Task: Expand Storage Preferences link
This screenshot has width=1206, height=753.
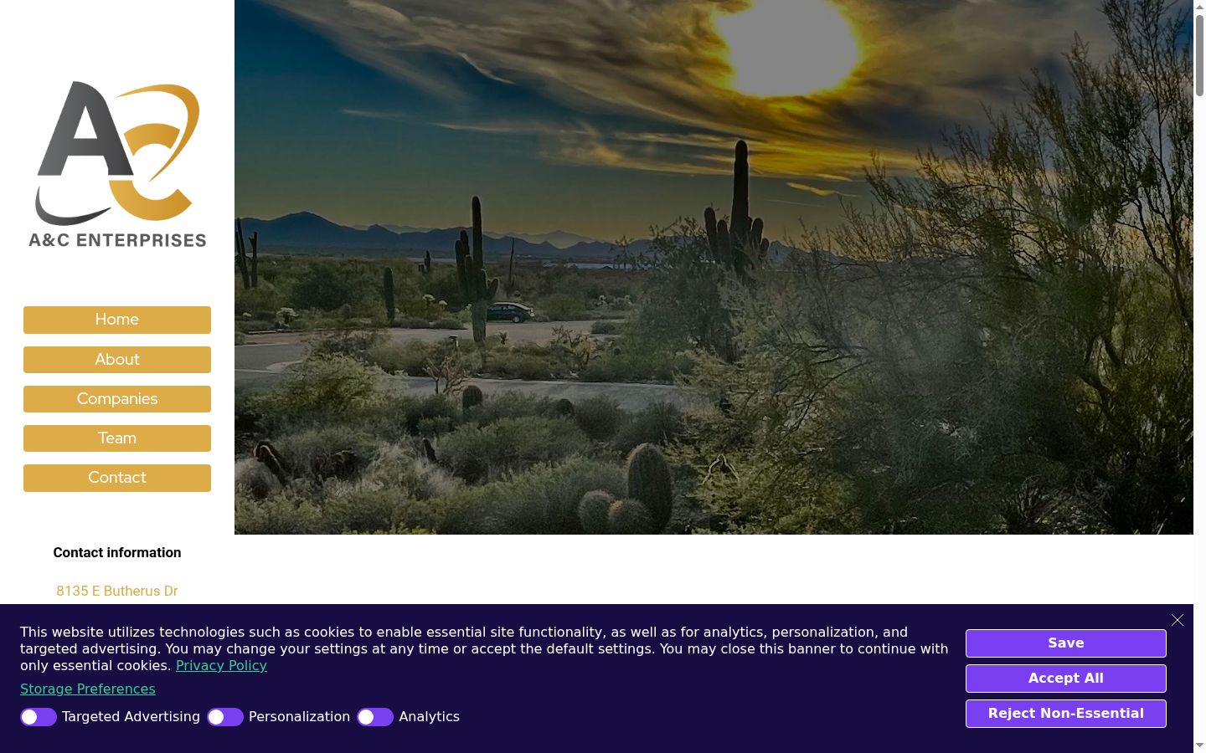Action: pyautogui.click(x=88, y=689)
